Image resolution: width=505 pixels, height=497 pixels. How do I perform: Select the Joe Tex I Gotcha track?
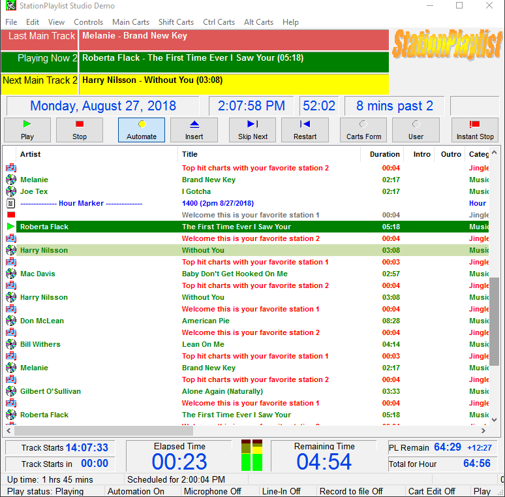tap(247, 191)
